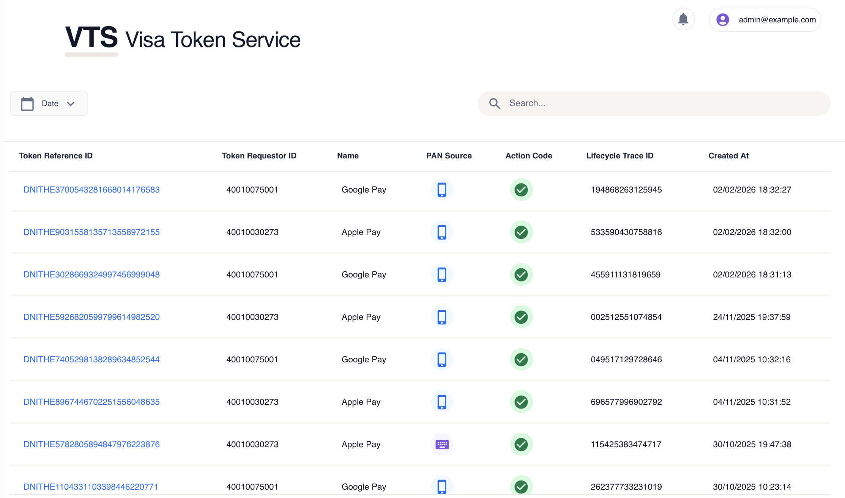Viewport: 845px width, 498px height.
Task: Click keyboard PAN source icon for token ending 223876
Action: click(442, 444)
